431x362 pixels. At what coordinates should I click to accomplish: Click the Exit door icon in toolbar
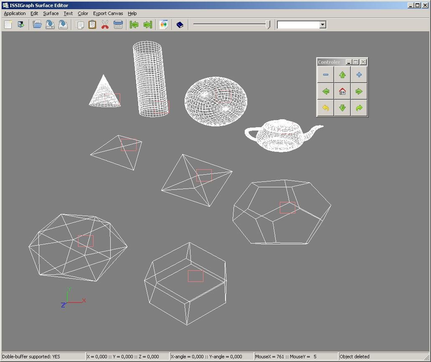click(21, 25)
